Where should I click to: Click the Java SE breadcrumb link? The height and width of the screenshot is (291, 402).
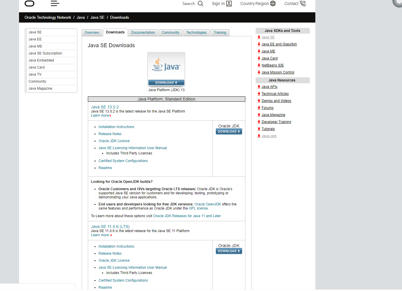coord(97,18)
